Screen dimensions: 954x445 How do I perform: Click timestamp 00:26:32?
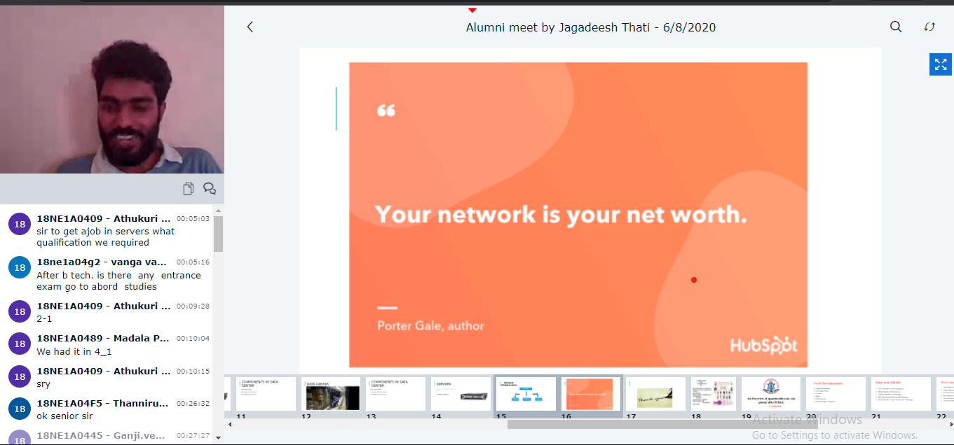coord(193,404)
